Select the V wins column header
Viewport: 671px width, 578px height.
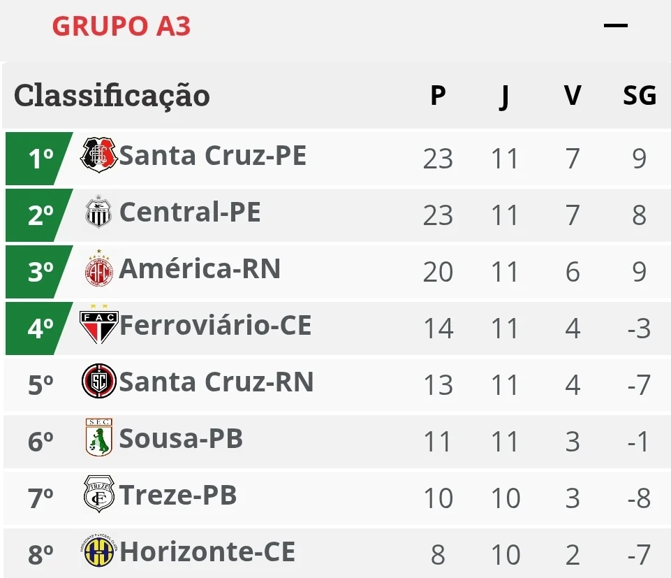pyautogui.click(x=573, y=95)
